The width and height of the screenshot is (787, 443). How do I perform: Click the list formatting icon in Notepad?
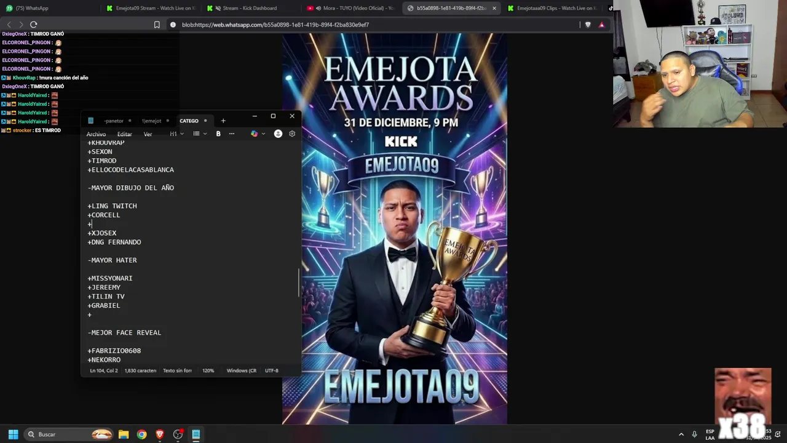[196, 134]
